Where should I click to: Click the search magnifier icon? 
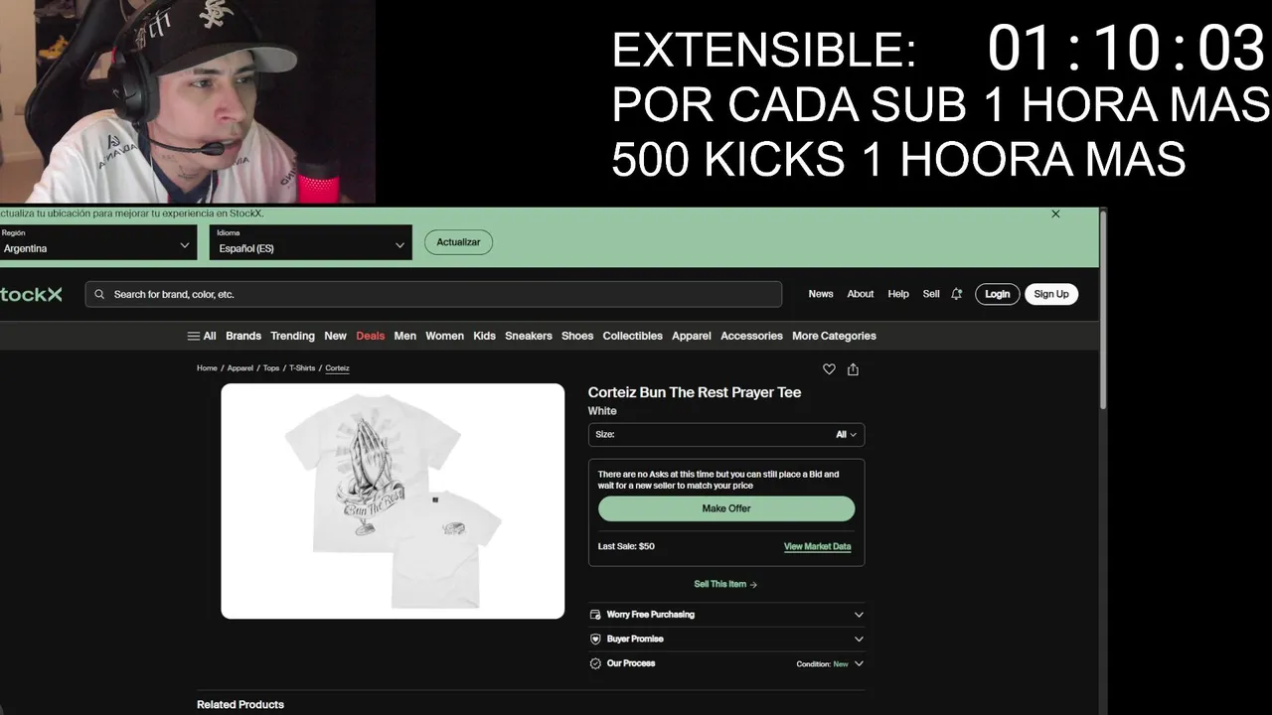99,294
